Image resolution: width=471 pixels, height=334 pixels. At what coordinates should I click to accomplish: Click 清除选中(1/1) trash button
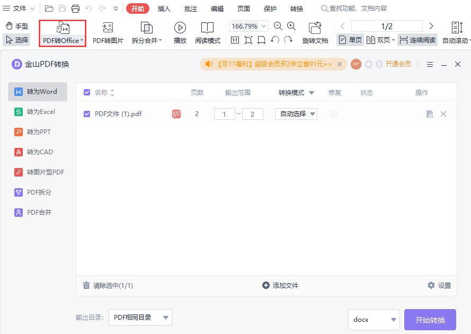(108, 286)
